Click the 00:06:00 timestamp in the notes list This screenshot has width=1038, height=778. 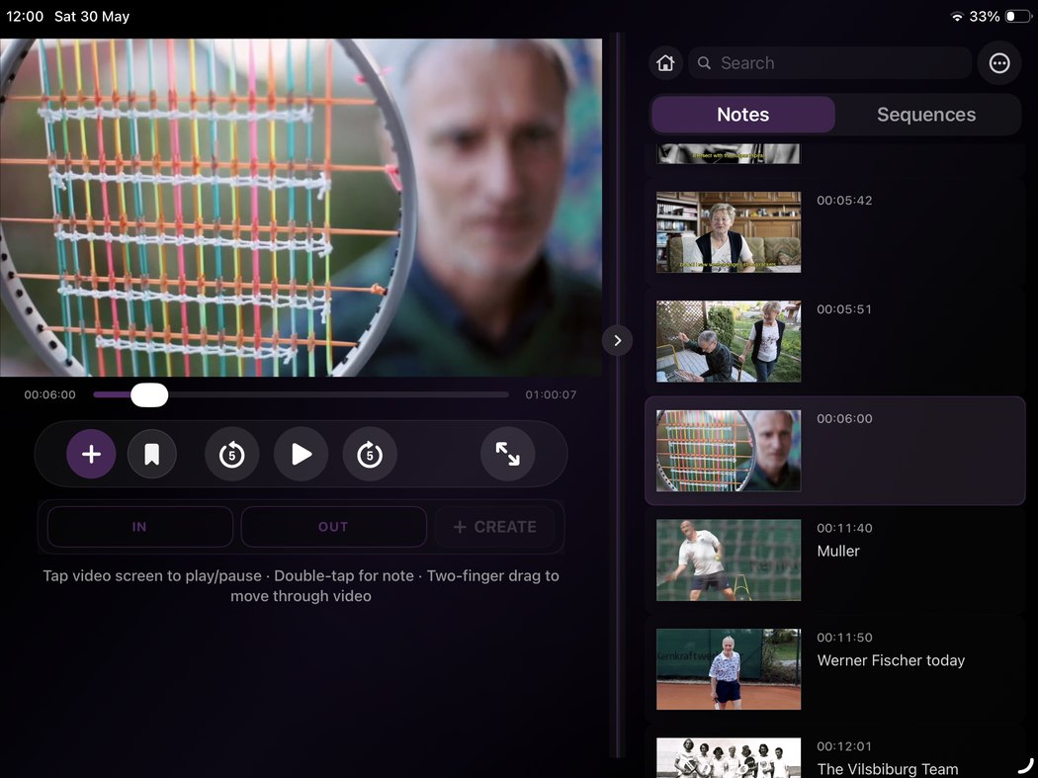click(x=844, y=418)
